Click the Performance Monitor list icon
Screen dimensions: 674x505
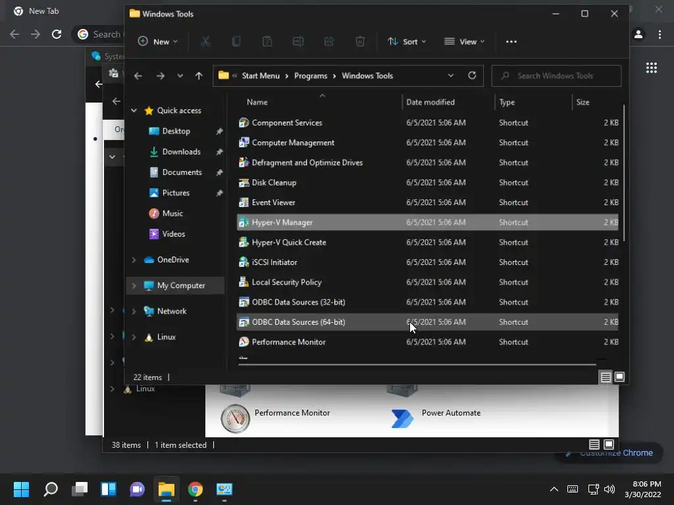(244, 342)
